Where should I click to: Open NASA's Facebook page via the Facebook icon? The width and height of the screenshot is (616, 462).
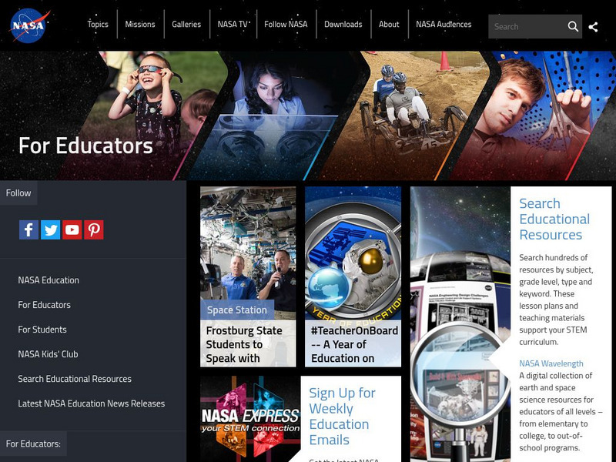coord(29,229)
